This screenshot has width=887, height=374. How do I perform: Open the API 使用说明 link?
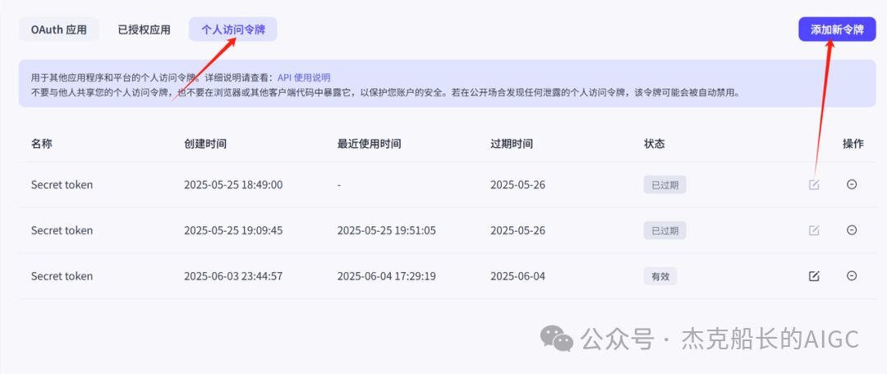304,77
